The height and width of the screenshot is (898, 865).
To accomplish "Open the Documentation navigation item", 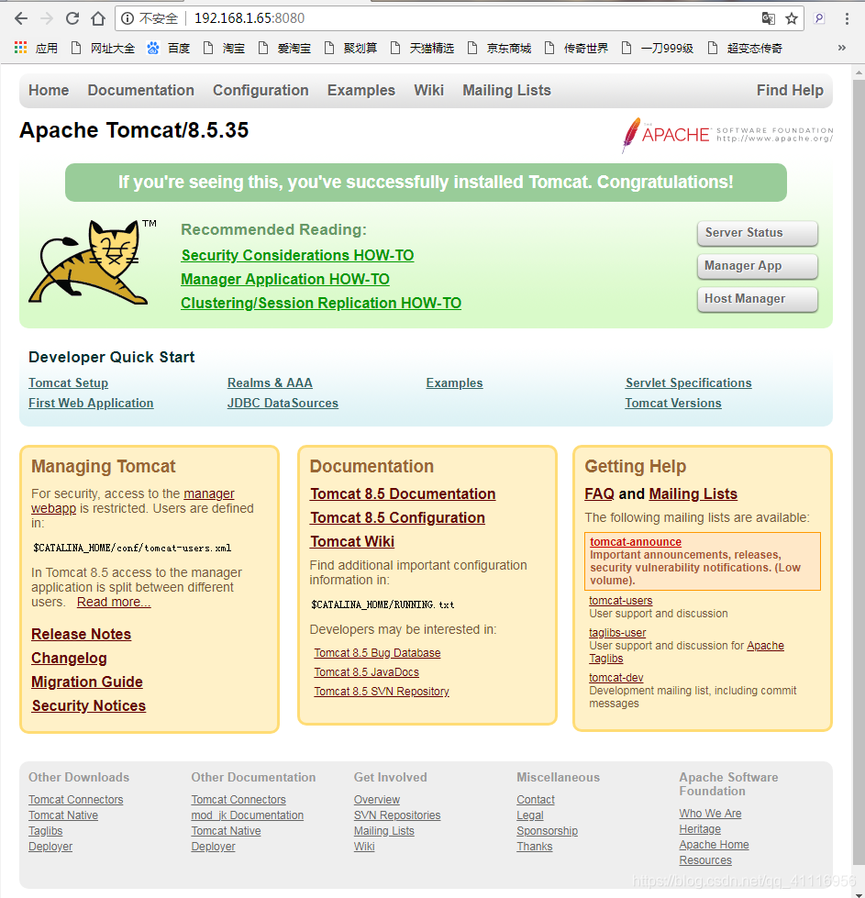I will pos(141,91).
